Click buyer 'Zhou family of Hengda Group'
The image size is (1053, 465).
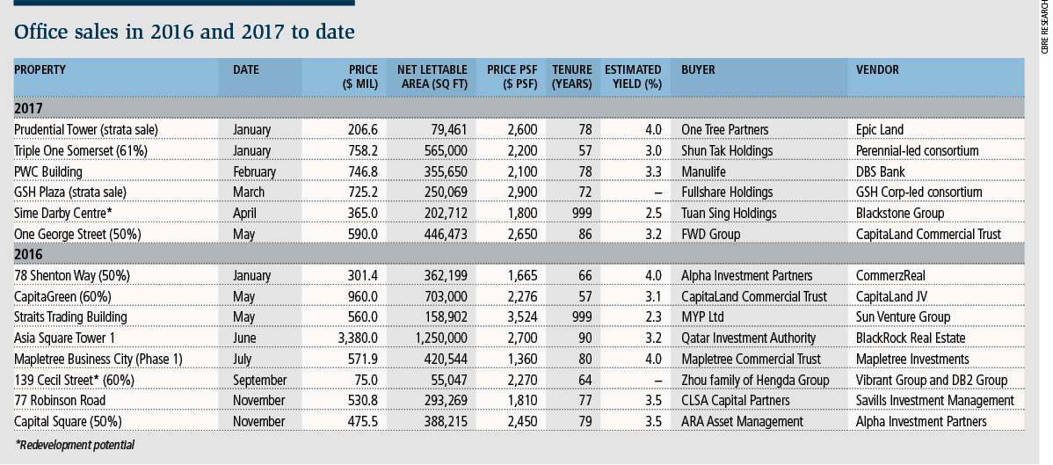tap(755, 380)
